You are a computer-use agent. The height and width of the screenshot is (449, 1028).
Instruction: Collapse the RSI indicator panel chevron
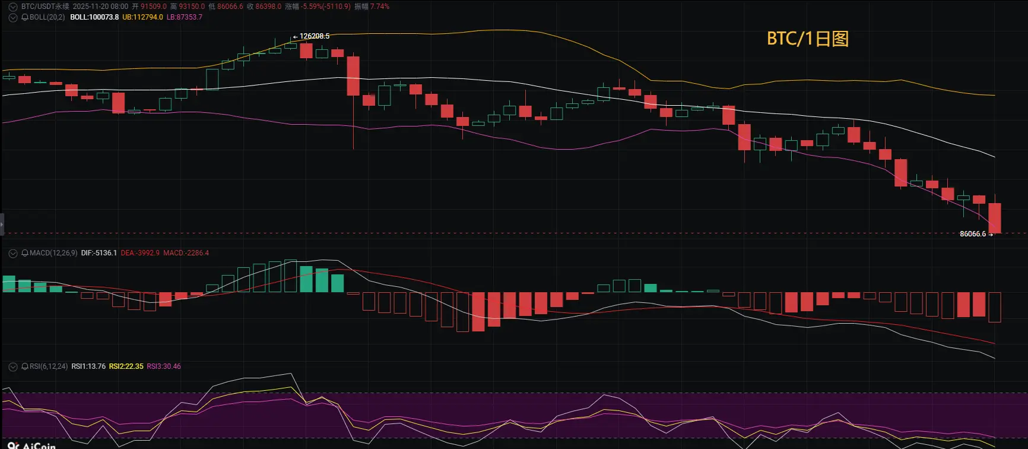tap(13, 366)
